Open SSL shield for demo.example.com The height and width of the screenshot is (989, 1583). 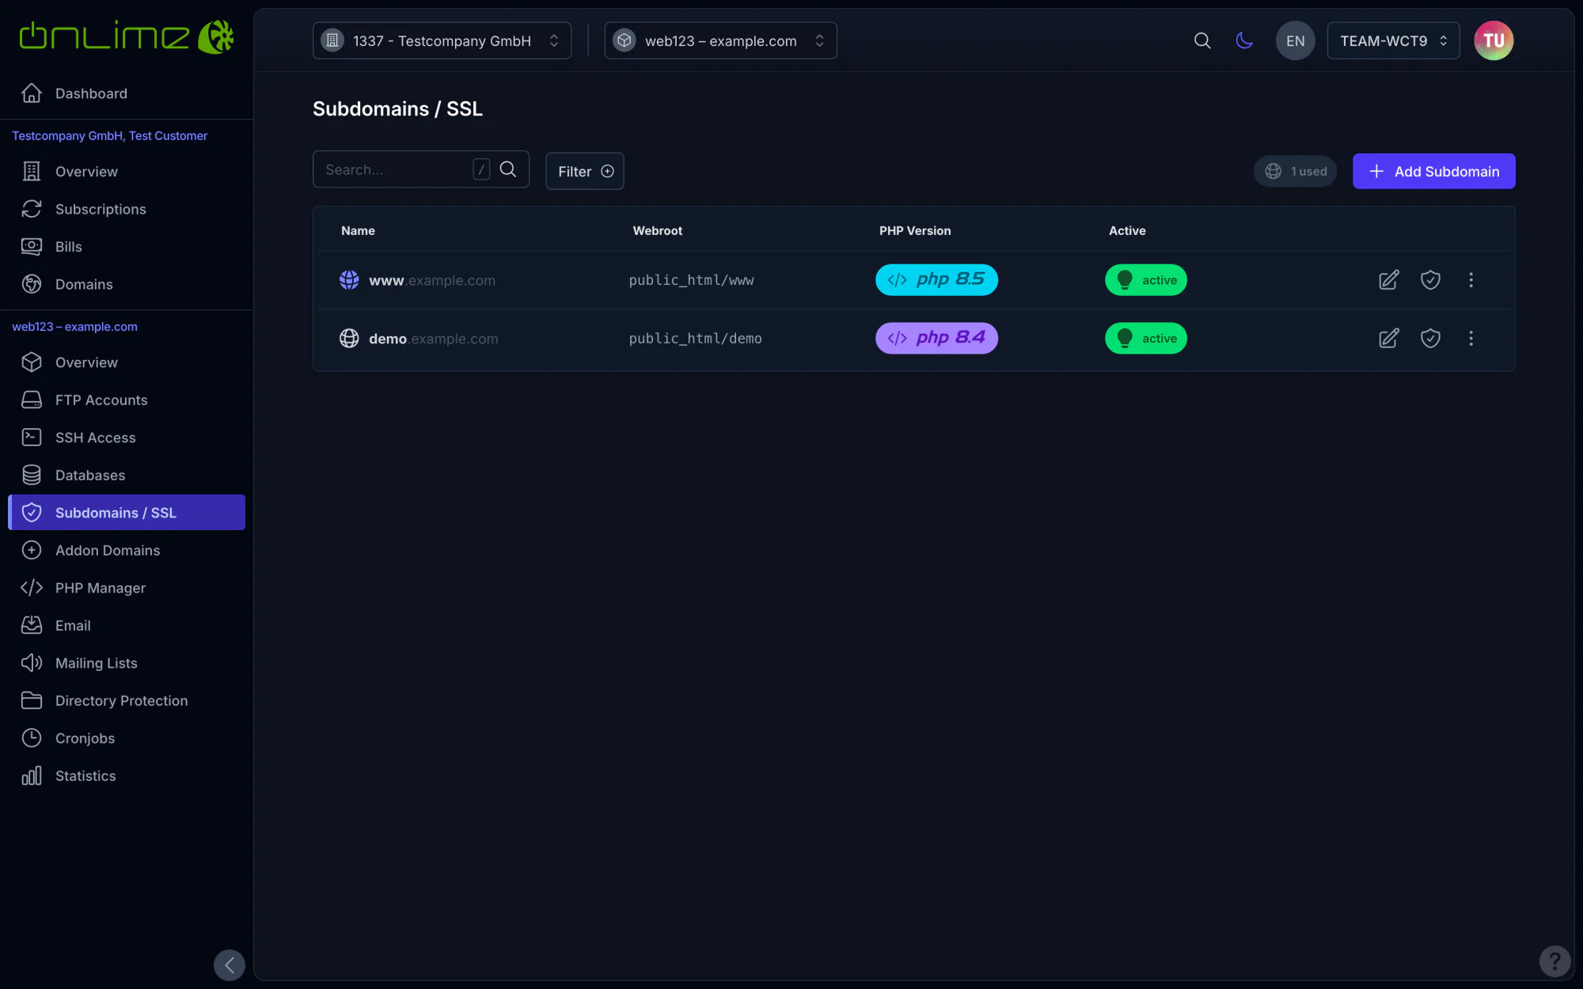click(1430, 339)
